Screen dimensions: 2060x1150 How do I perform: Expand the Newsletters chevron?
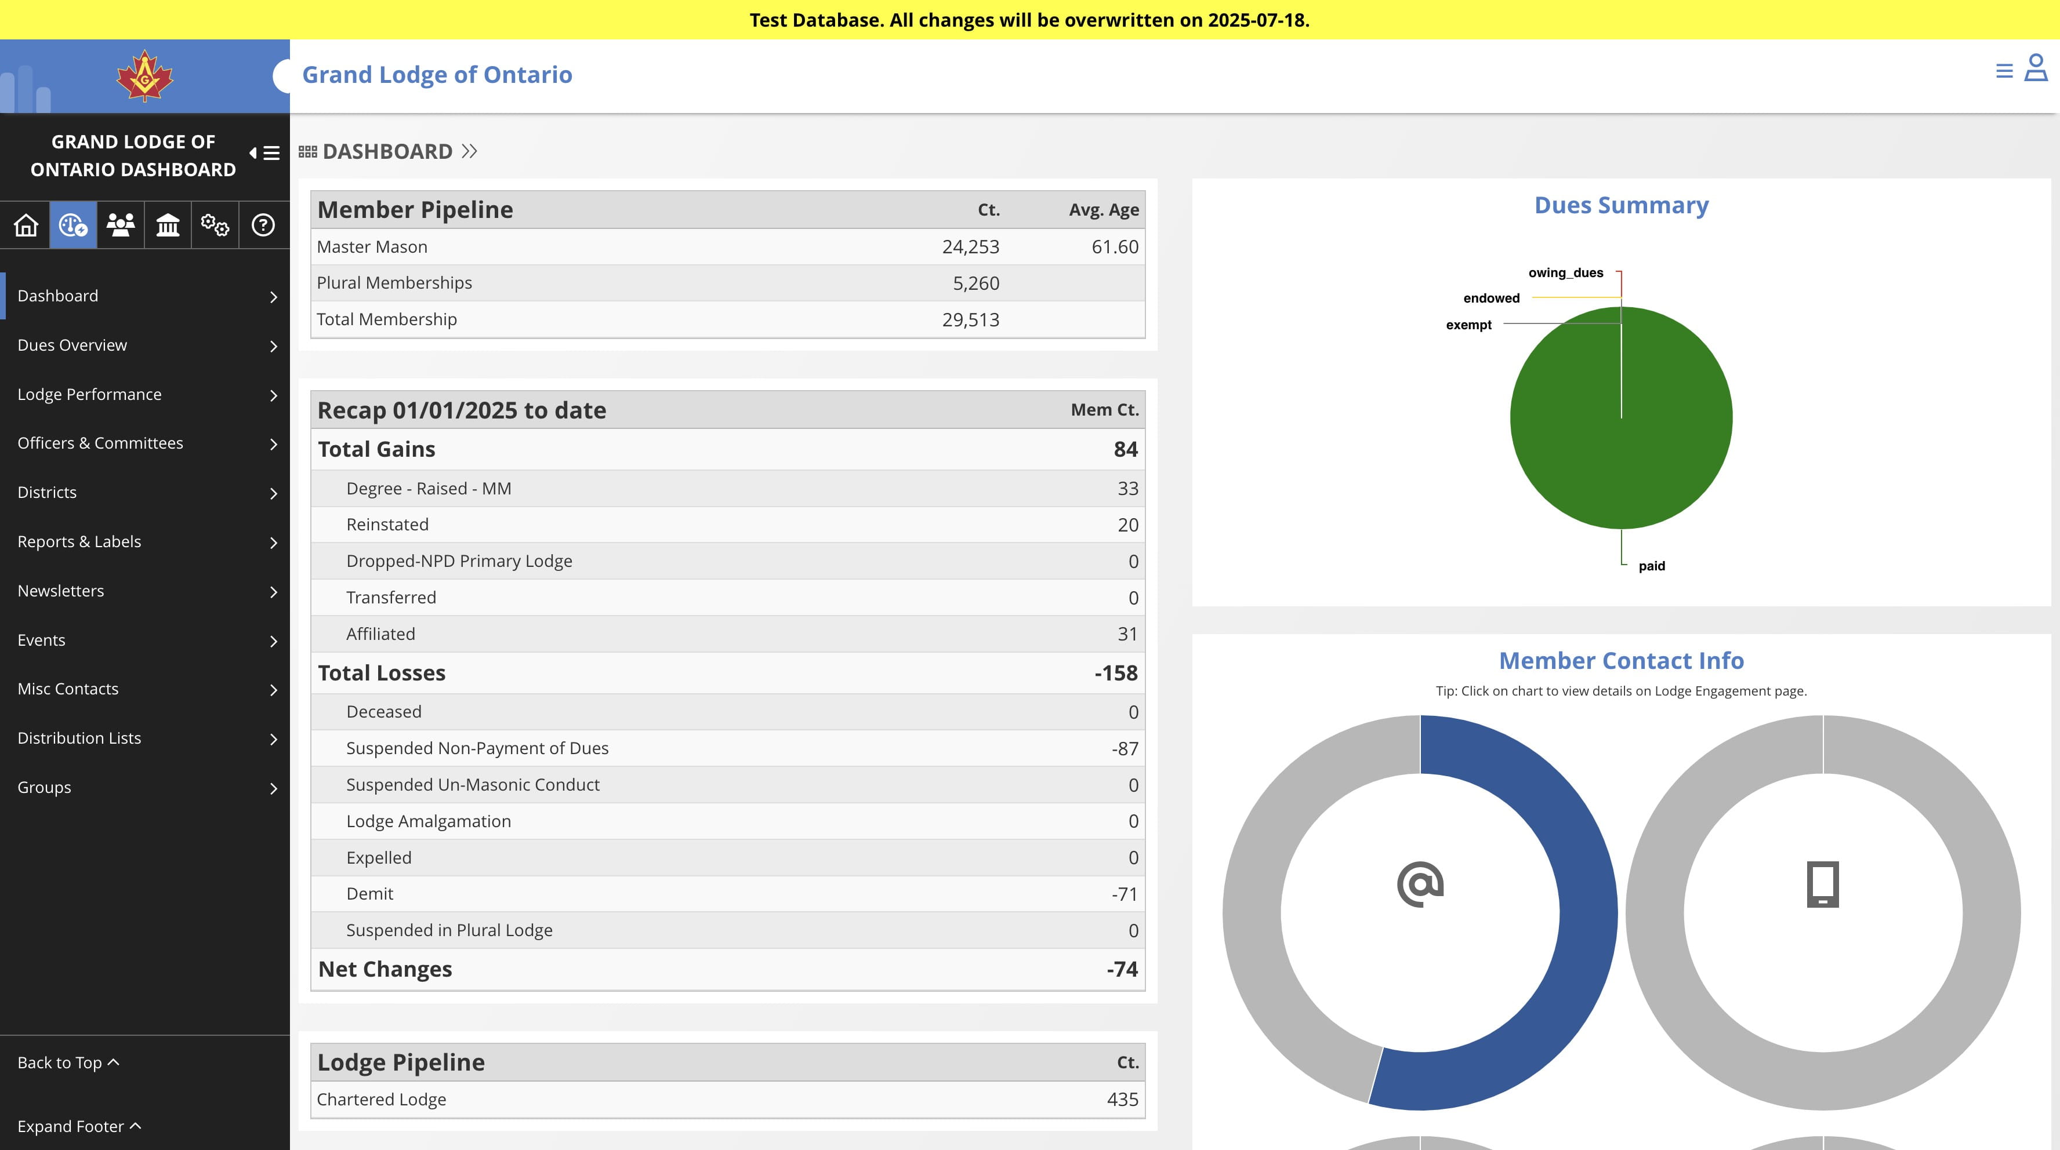coord(274,592)
